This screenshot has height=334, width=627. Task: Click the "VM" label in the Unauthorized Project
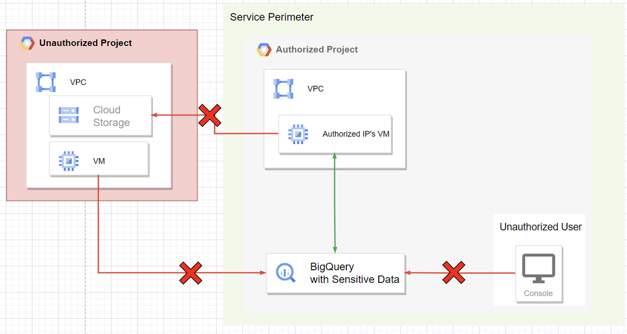[99, 161]
